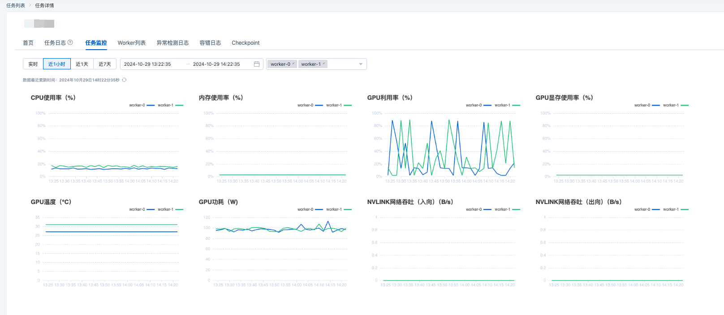The width and height of the screenshot is (724, 315).
Task: Click the 任务详情 breadcrumb item
Action: click(x=44, y=5)
